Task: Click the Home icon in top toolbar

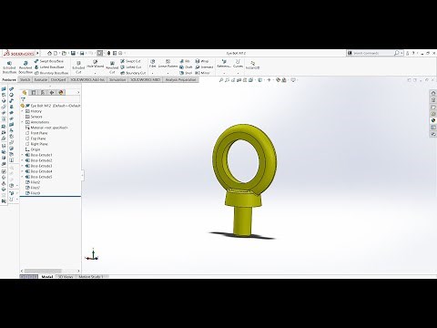Action: 49,53
